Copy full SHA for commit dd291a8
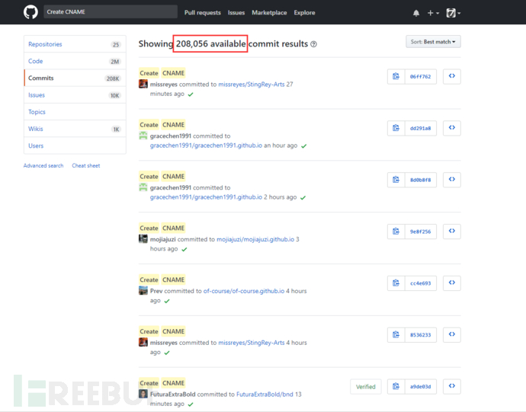 click(396, 128)
